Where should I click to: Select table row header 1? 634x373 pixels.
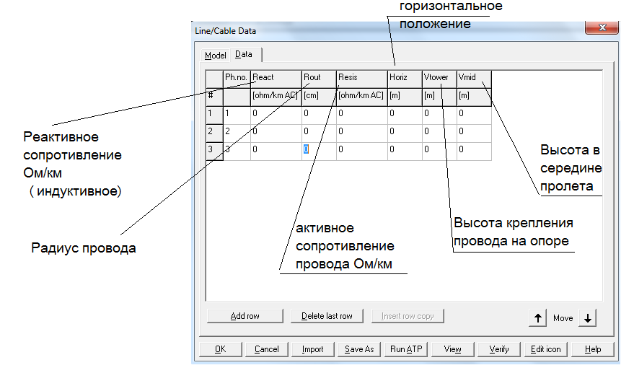(214, 115)
